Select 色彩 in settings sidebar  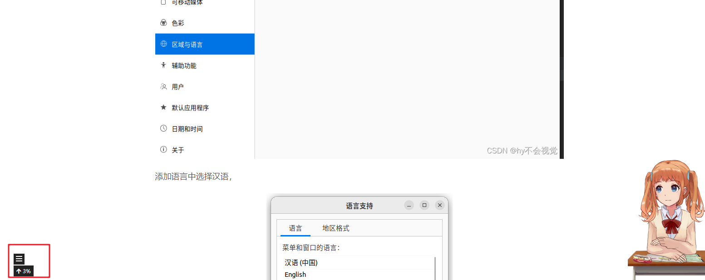(205, 23)
